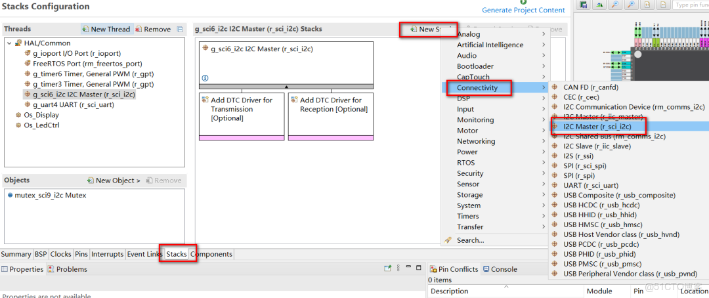Maximize the Properties panel
Screen dimensions: 709x298
point(419,268)
